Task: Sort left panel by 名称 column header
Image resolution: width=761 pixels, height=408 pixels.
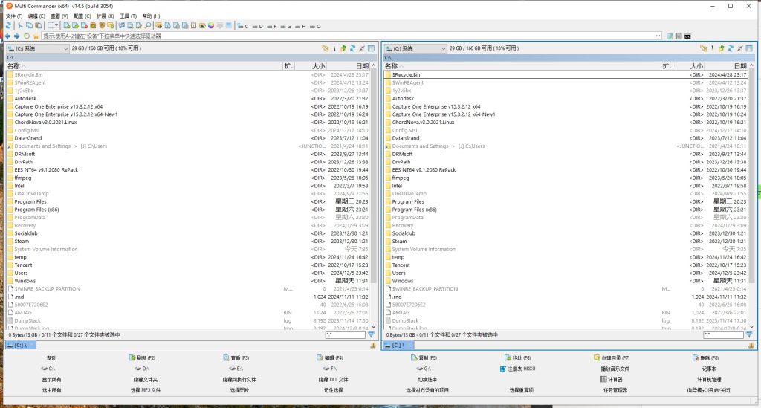Action: pos(143,66)
